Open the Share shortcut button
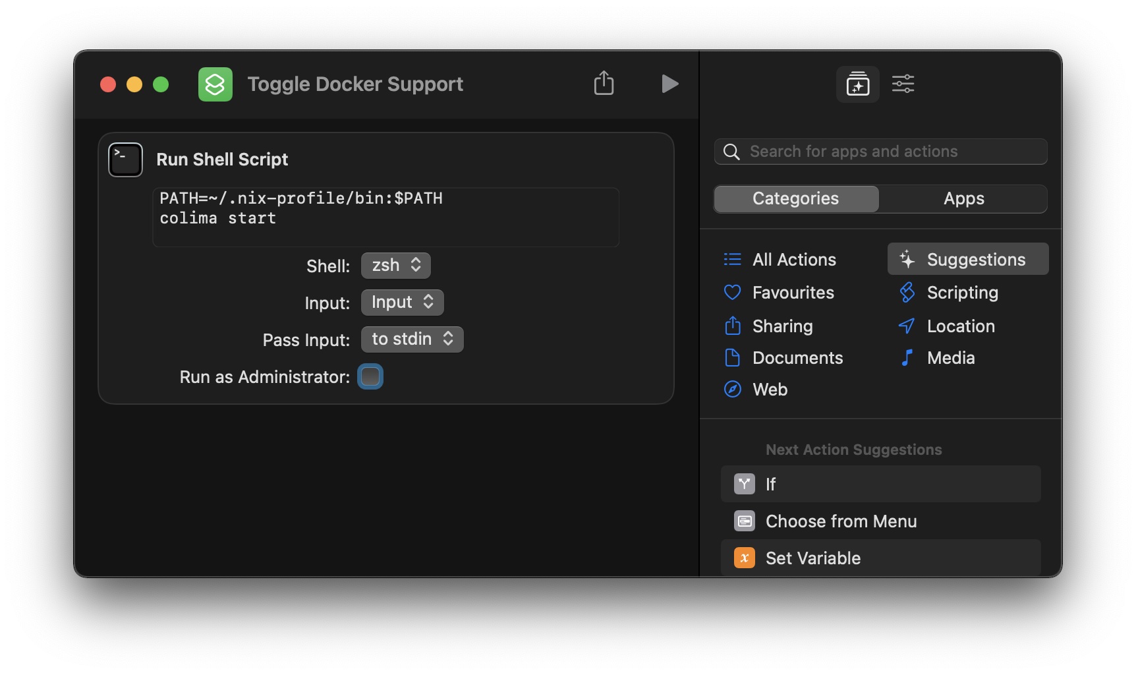Screen dimensions: 1136x675 (x=604, y=83)
